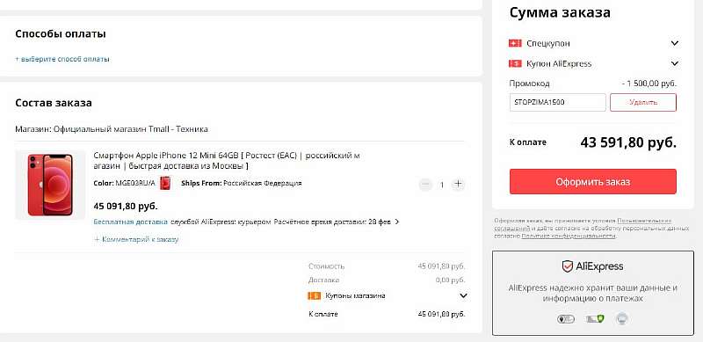Click the red iPhone color swatch
The width and height of the screenshot is (703, 342).
[166, 183]
